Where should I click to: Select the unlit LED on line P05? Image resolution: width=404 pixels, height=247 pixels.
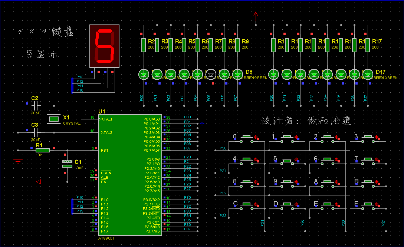tap(211, 74)
